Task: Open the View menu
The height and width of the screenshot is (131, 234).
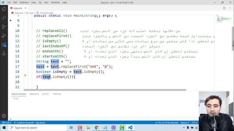Action: click(34, 3)
